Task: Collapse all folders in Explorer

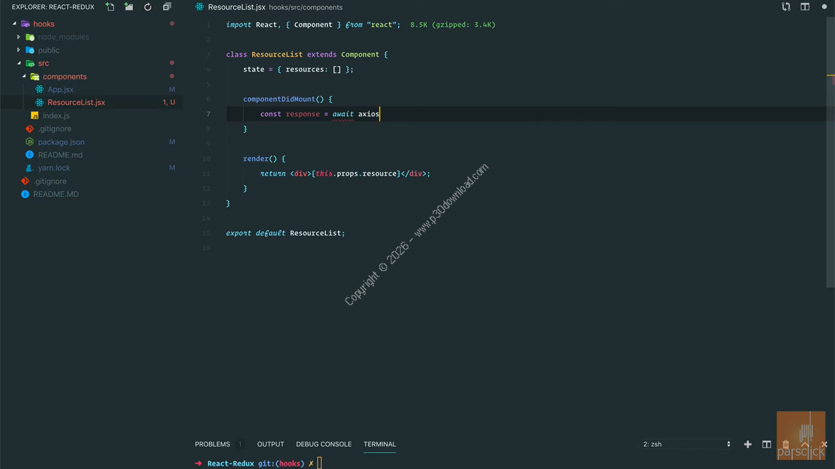Action: (167, 7)
